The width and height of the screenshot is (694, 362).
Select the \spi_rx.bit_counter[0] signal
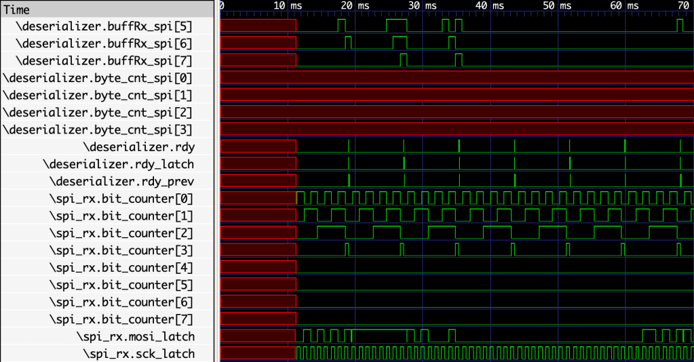tap(121, 199)
